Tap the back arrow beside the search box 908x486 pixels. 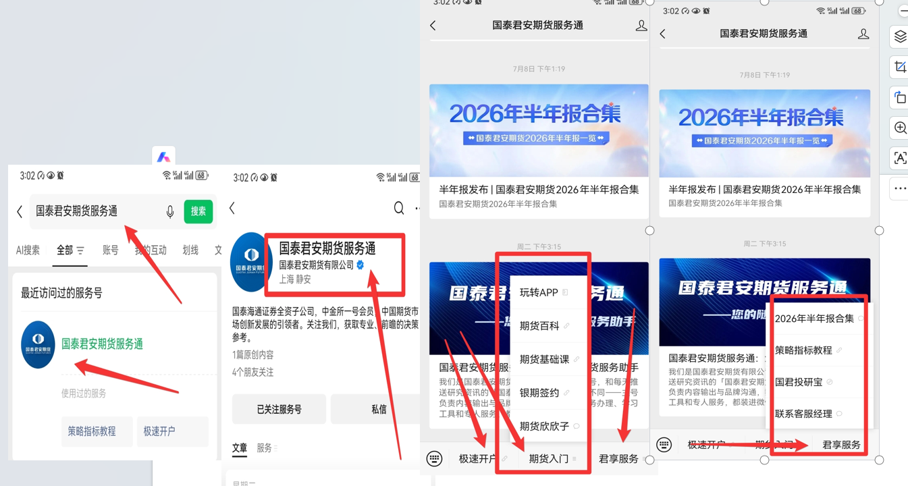(x=20, y=212)
